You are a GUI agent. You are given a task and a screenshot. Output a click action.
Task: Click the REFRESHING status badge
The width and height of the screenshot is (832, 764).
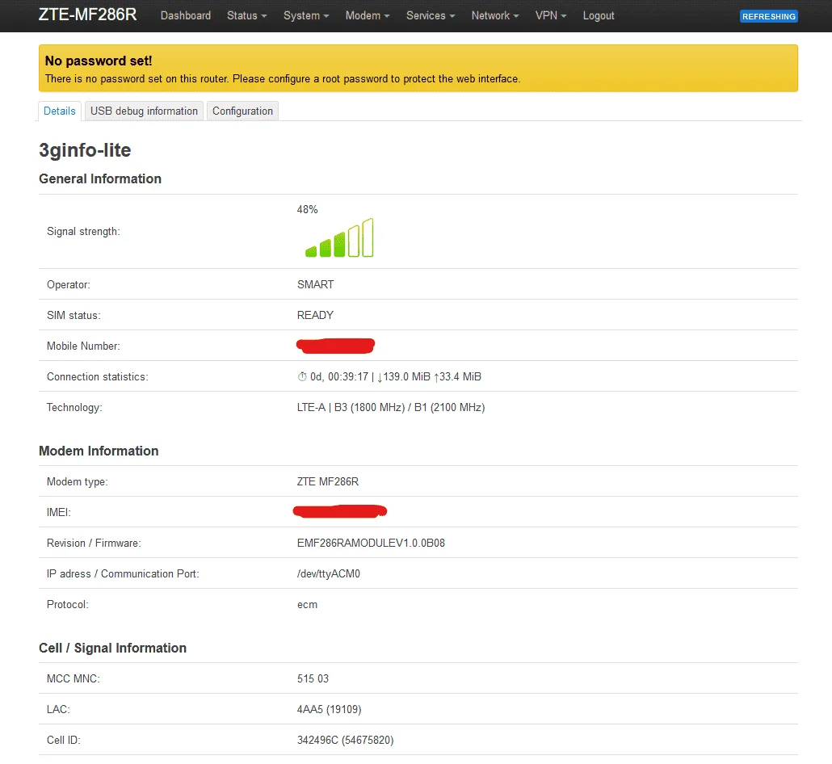point(769,16)
